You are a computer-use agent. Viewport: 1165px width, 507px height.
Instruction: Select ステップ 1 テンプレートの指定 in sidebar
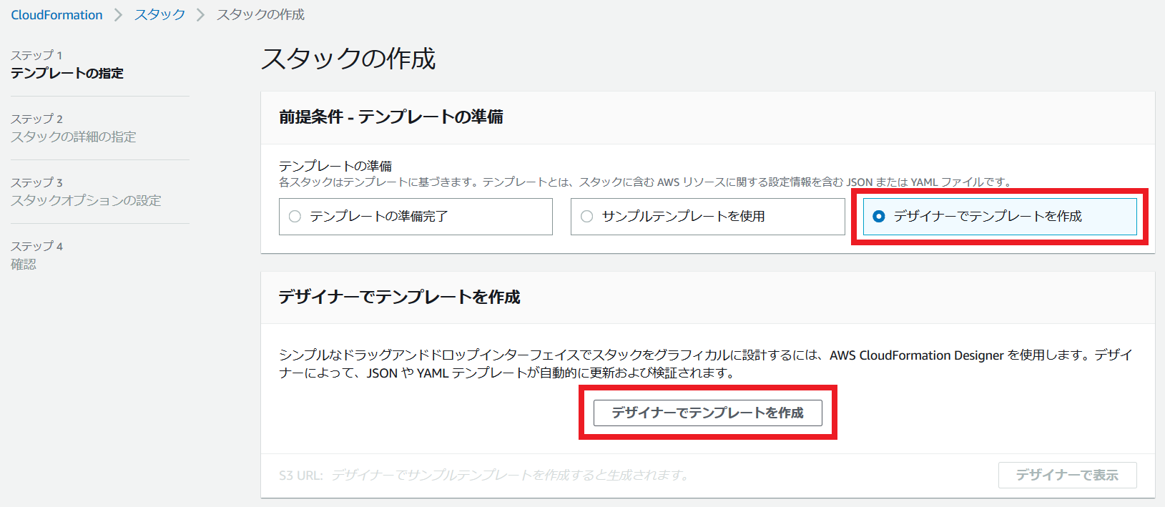point(67,64)
